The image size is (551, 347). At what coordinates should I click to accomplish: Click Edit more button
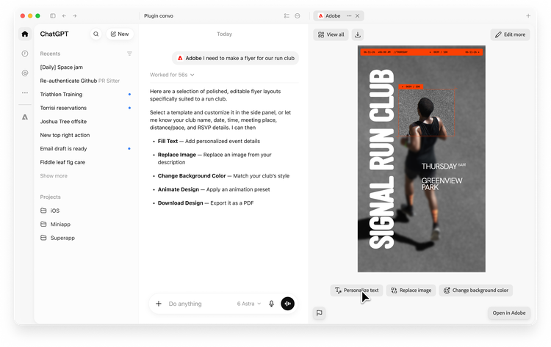point(510,34)
